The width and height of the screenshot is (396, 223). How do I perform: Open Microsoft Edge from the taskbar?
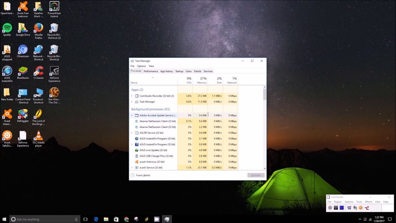coord(96,219)
